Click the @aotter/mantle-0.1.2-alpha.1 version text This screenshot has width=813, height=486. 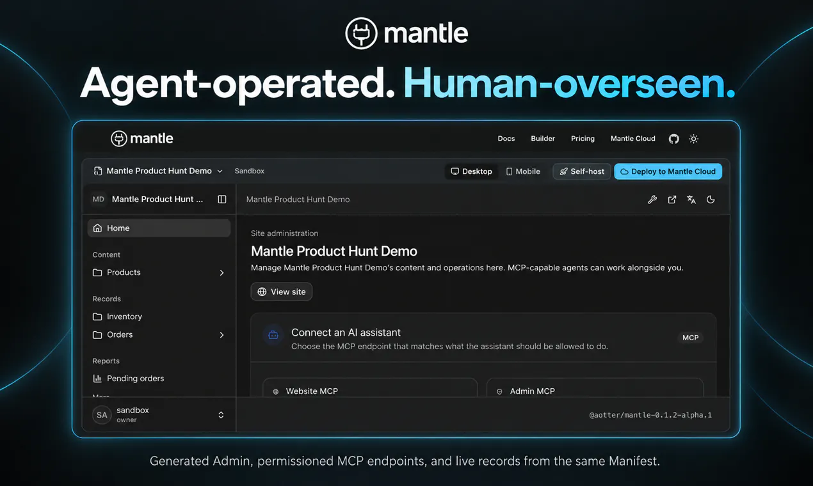pyautogui.click(x=650, y=415)
